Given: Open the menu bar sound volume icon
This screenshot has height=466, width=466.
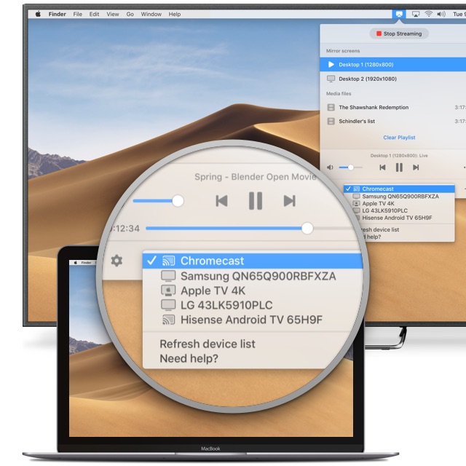Looking at the screenshot, I should tap(441, 14).
